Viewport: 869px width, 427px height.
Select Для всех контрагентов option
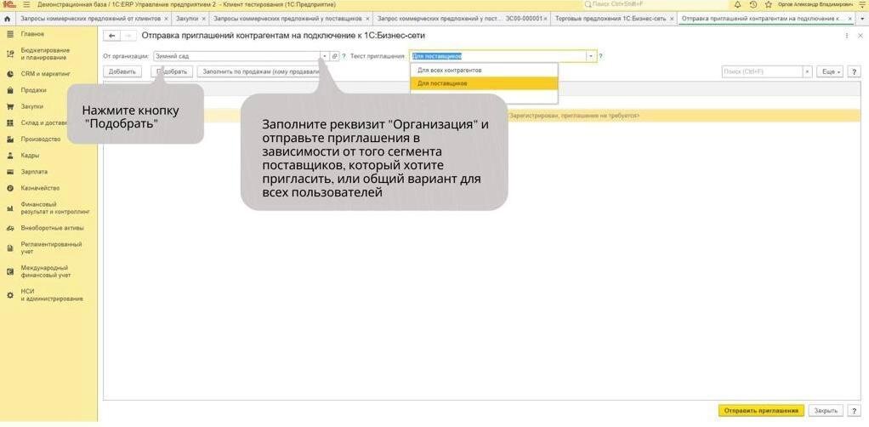click(x=483, y=71)
